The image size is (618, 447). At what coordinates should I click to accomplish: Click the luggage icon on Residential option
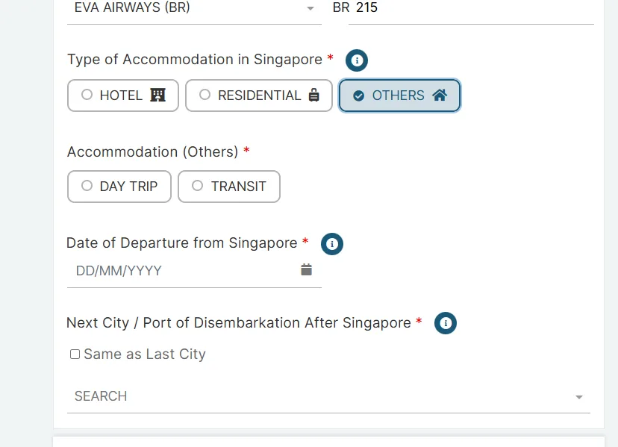pyautogui.click(x=313, y=95)
